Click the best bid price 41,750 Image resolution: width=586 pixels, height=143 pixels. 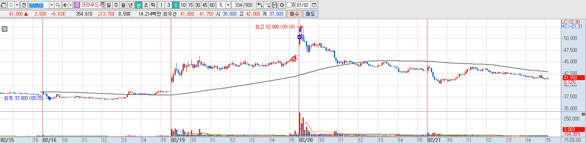click(206, 14)
